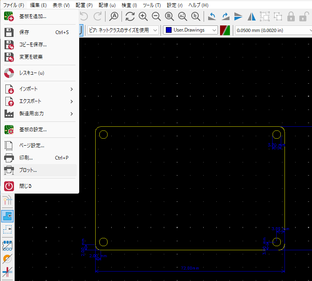Click the closed padlock Lock icon
312x281 pixels.
point(291,16)
